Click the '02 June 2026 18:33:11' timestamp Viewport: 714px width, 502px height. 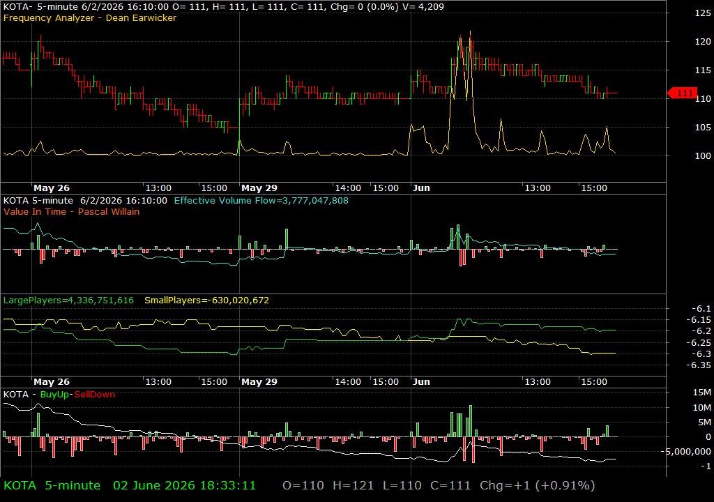184,485
